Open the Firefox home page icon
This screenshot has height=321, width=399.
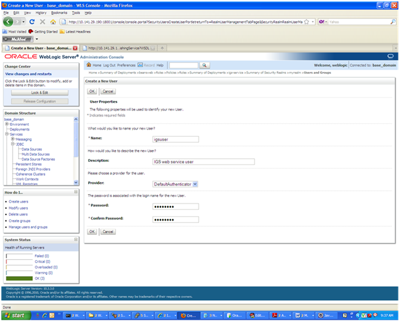(x=53, y=22)
